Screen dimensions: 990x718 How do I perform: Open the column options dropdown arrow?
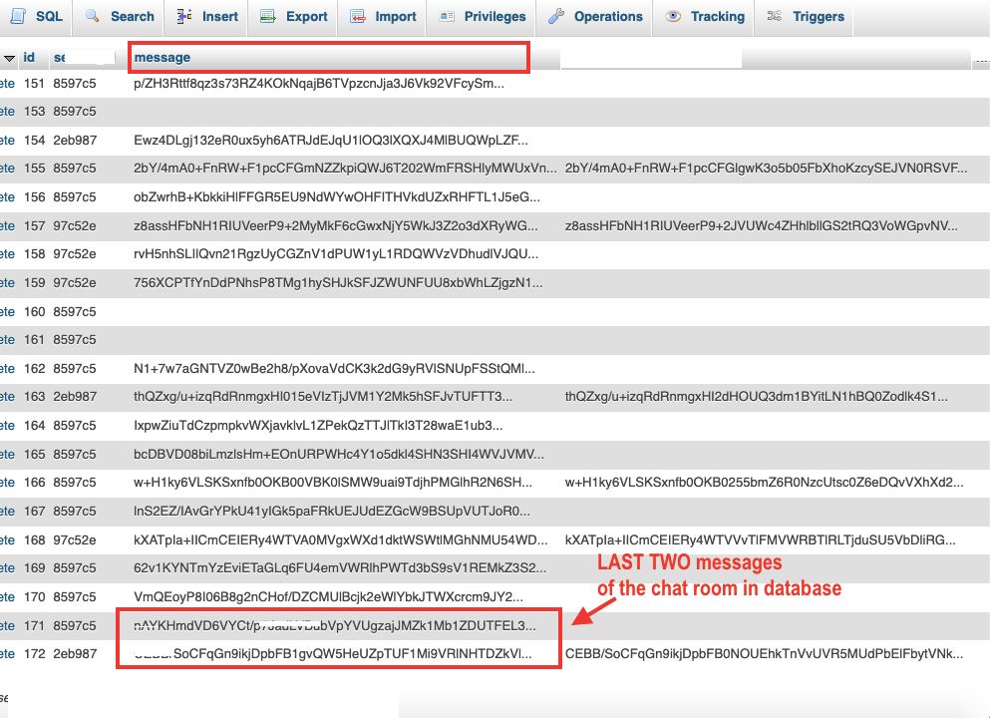coord(9,58)
